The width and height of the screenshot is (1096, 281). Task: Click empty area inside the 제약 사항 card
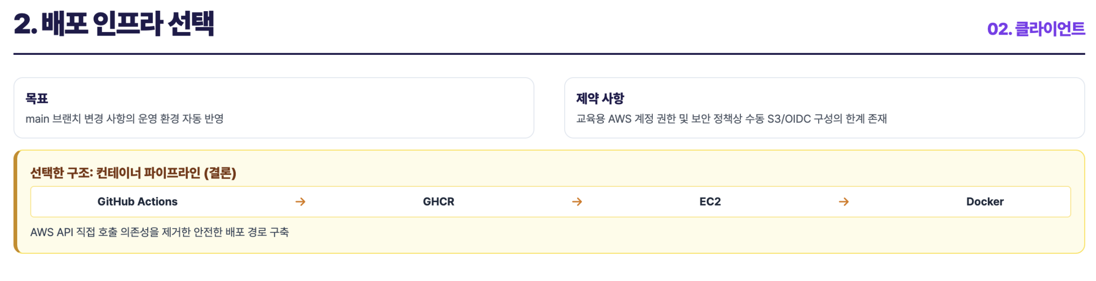[988, 107]
